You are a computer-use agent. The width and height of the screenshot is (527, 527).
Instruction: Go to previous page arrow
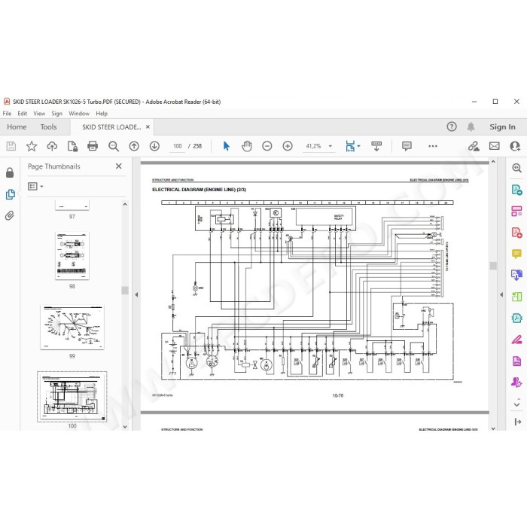134,146
